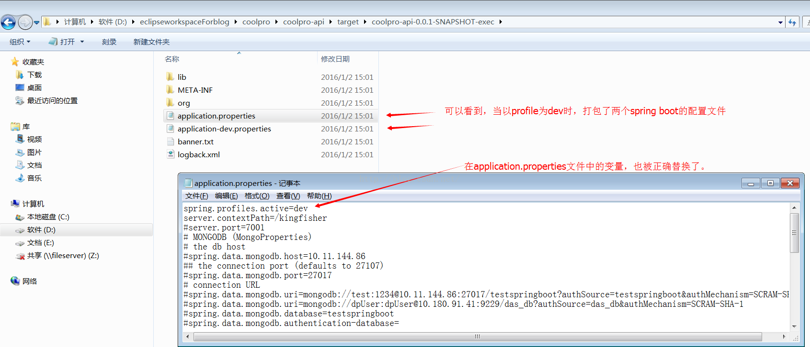Jump to coolpro in the breadcrumb

(256, 22)
